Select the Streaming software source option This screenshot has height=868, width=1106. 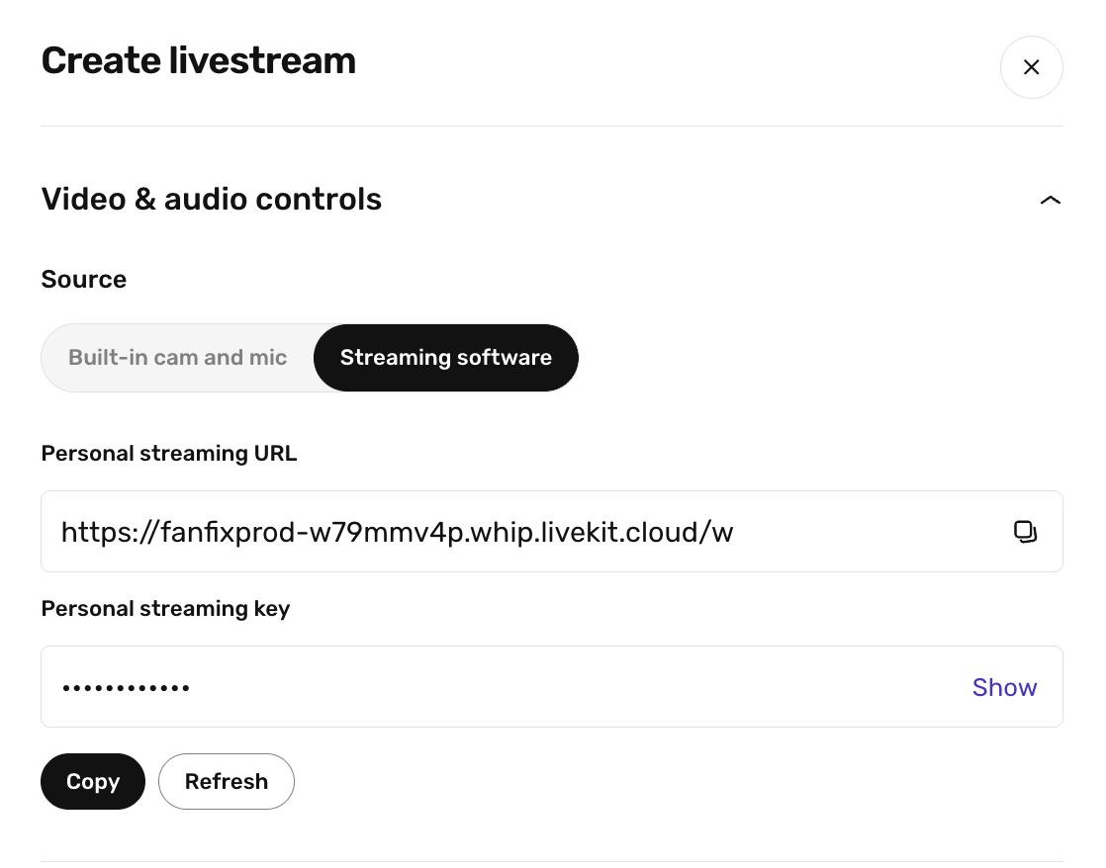445,357
